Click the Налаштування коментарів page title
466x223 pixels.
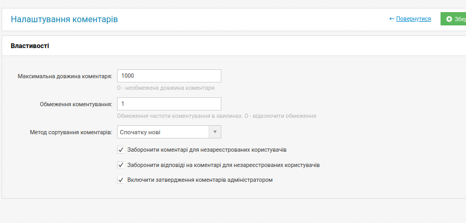(64, 19)
